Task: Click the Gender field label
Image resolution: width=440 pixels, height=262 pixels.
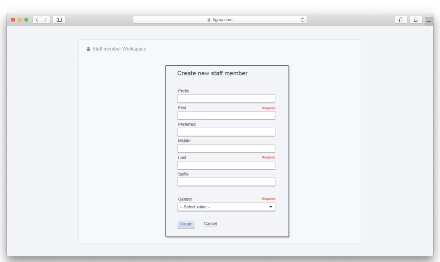Action: 185,199
